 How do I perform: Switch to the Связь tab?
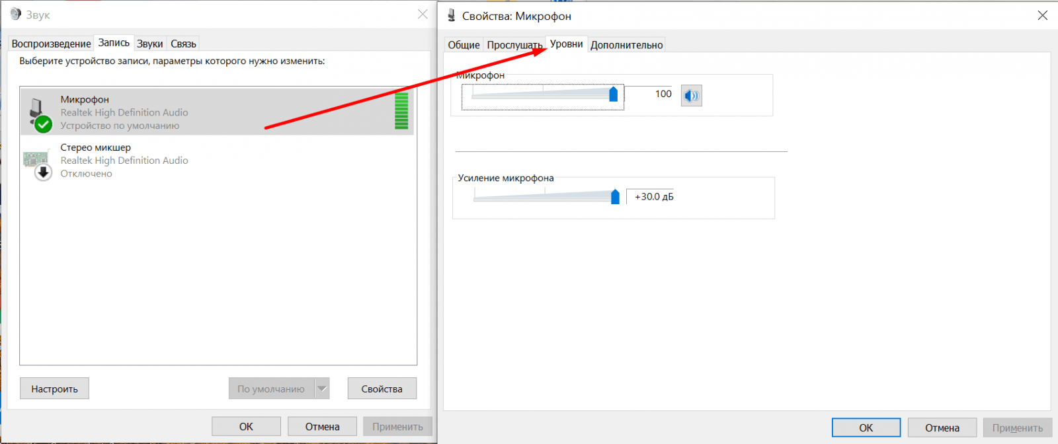pyautogui.click(x=183, y=44)
